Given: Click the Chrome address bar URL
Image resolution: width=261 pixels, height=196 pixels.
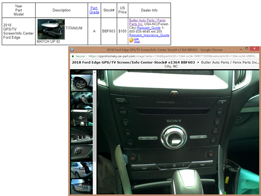Looking at the screenshot, I should (173, 56).
